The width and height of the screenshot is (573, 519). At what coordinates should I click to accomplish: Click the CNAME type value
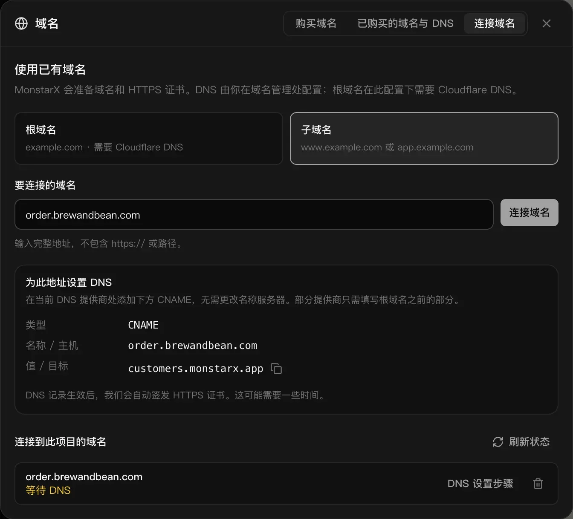[x=143, y=325]
